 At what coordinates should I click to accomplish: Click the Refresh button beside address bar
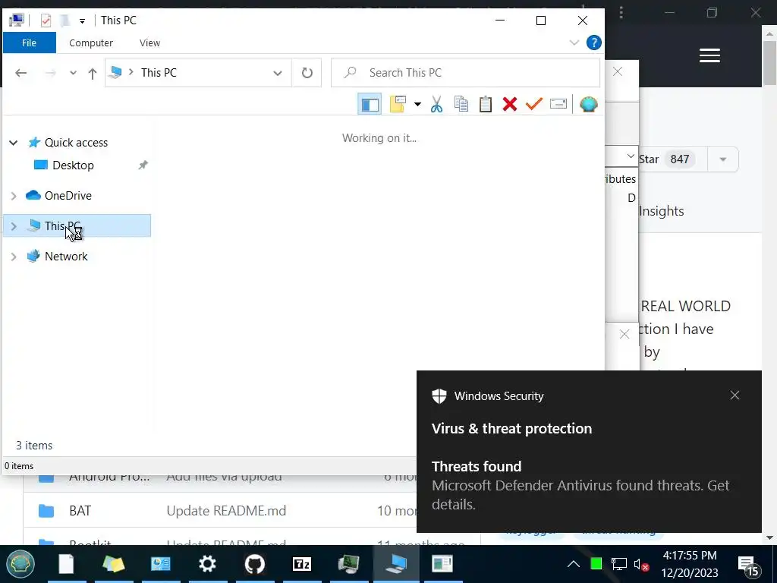coord(307,73)
